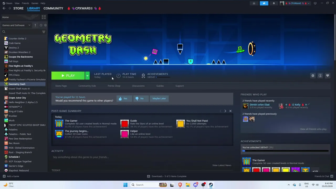The image size is (336, 189).
Task: Open the Help menu
Action: coord(43,3)
